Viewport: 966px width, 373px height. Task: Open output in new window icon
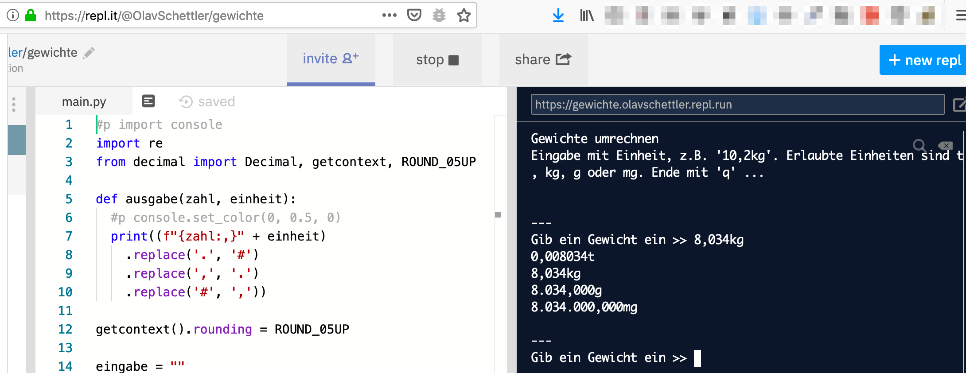click(x=958, y=105)
